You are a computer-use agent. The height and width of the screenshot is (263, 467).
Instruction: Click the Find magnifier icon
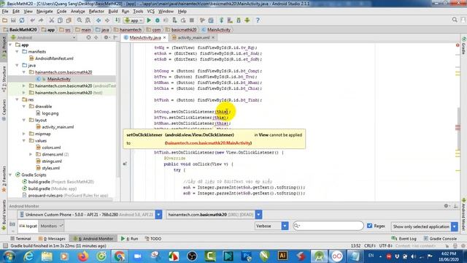pyautogui.click(x=80, y=20)
